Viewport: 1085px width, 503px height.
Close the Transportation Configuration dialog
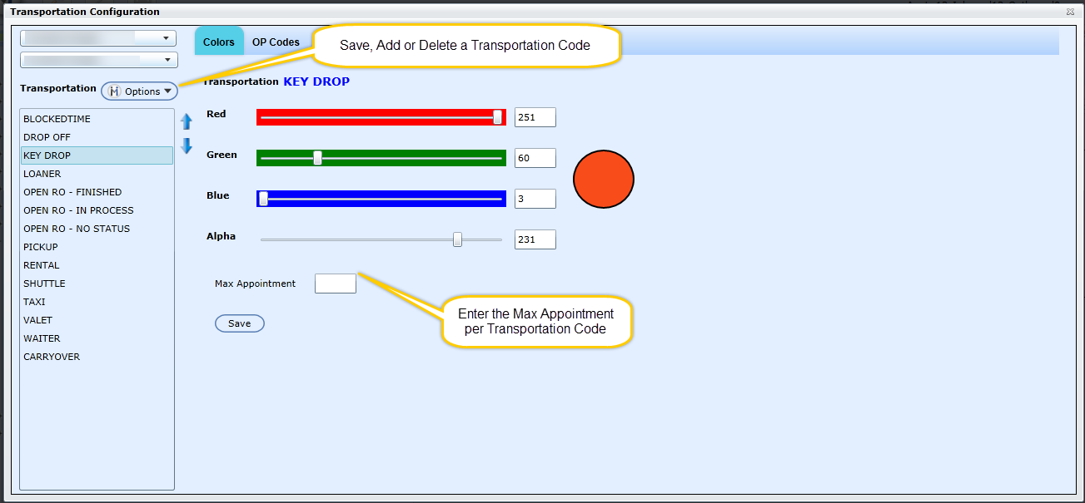point(1070,12)
